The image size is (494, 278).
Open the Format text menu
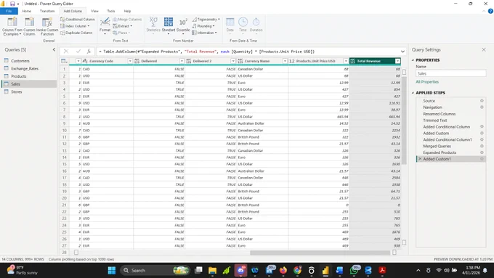(x=105, y=25)
